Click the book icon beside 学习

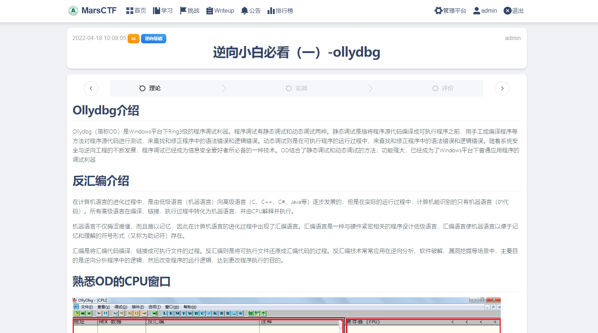(157, 10)
